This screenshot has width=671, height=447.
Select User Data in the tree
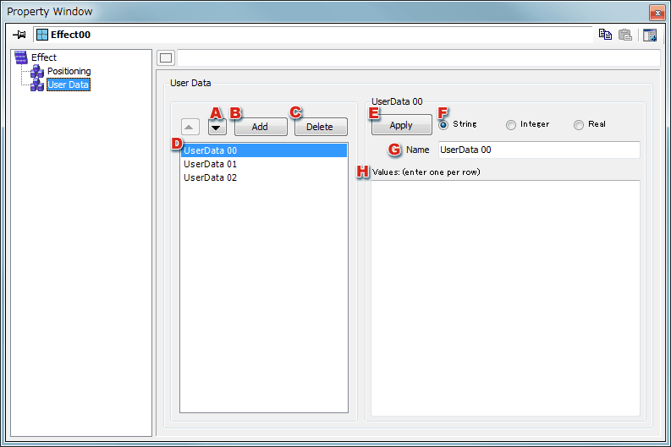pyautogui.click(x=68, y=84)
